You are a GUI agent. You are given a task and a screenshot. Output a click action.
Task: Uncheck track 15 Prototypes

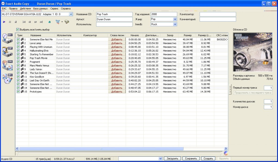(18, 92)
